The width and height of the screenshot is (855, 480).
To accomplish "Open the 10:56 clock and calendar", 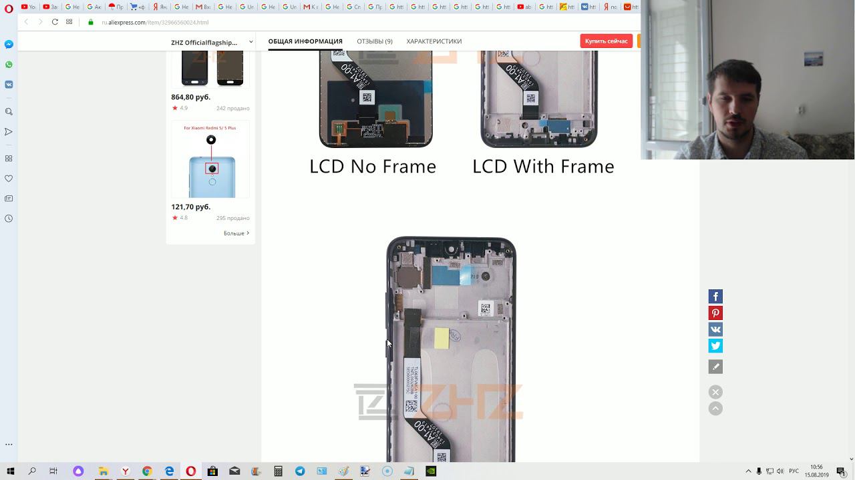I will (x=816, y=471).
